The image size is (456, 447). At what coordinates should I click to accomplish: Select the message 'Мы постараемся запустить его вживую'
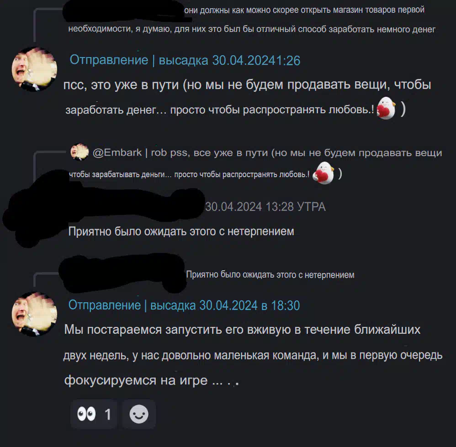pyautogui.click(x=253, y=355)
